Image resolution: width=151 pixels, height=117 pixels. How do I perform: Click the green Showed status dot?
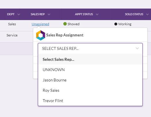[x=65, y=24]
